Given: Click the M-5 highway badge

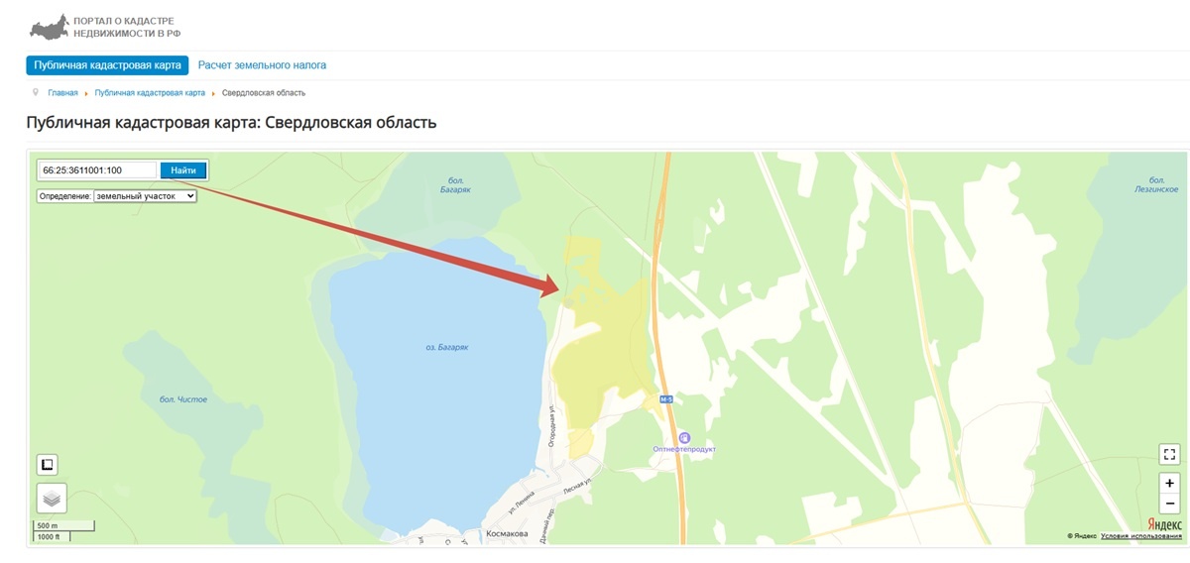Looking at the screenshot, I should [x=666, y=399].
